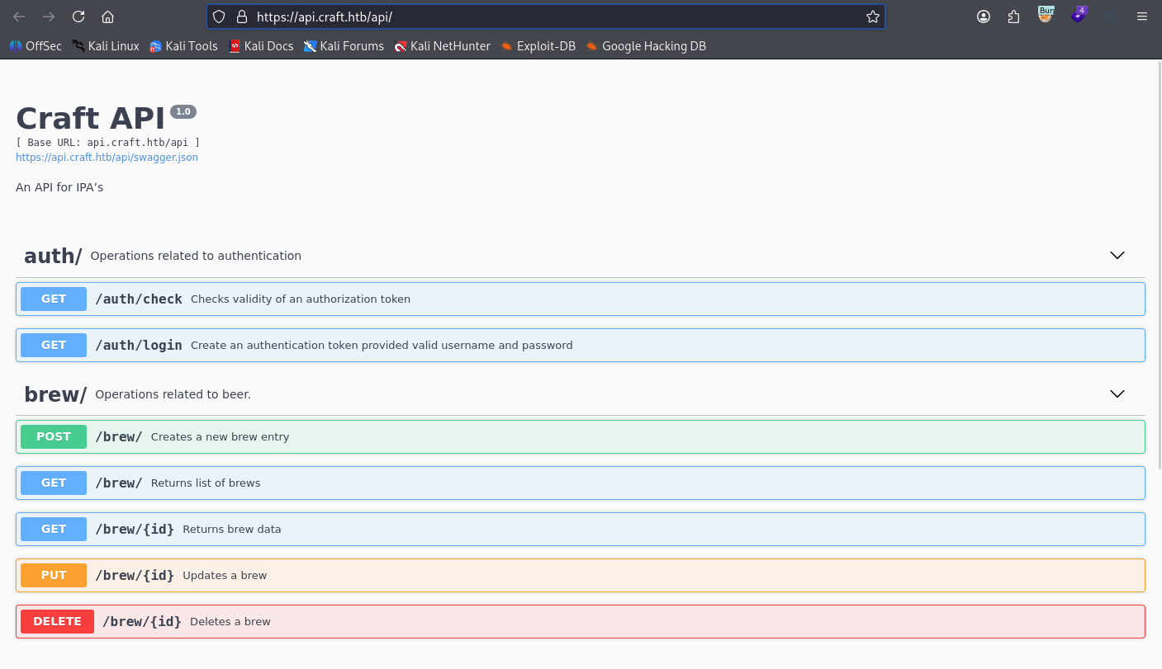The image size is (1162, 669).
Task: Open the purple extension with badge 4
Action: pos(1079,15)
